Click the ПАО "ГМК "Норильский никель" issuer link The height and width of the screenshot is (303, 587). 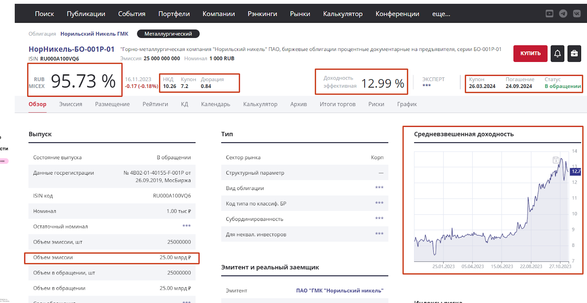(x=340, y=291)
